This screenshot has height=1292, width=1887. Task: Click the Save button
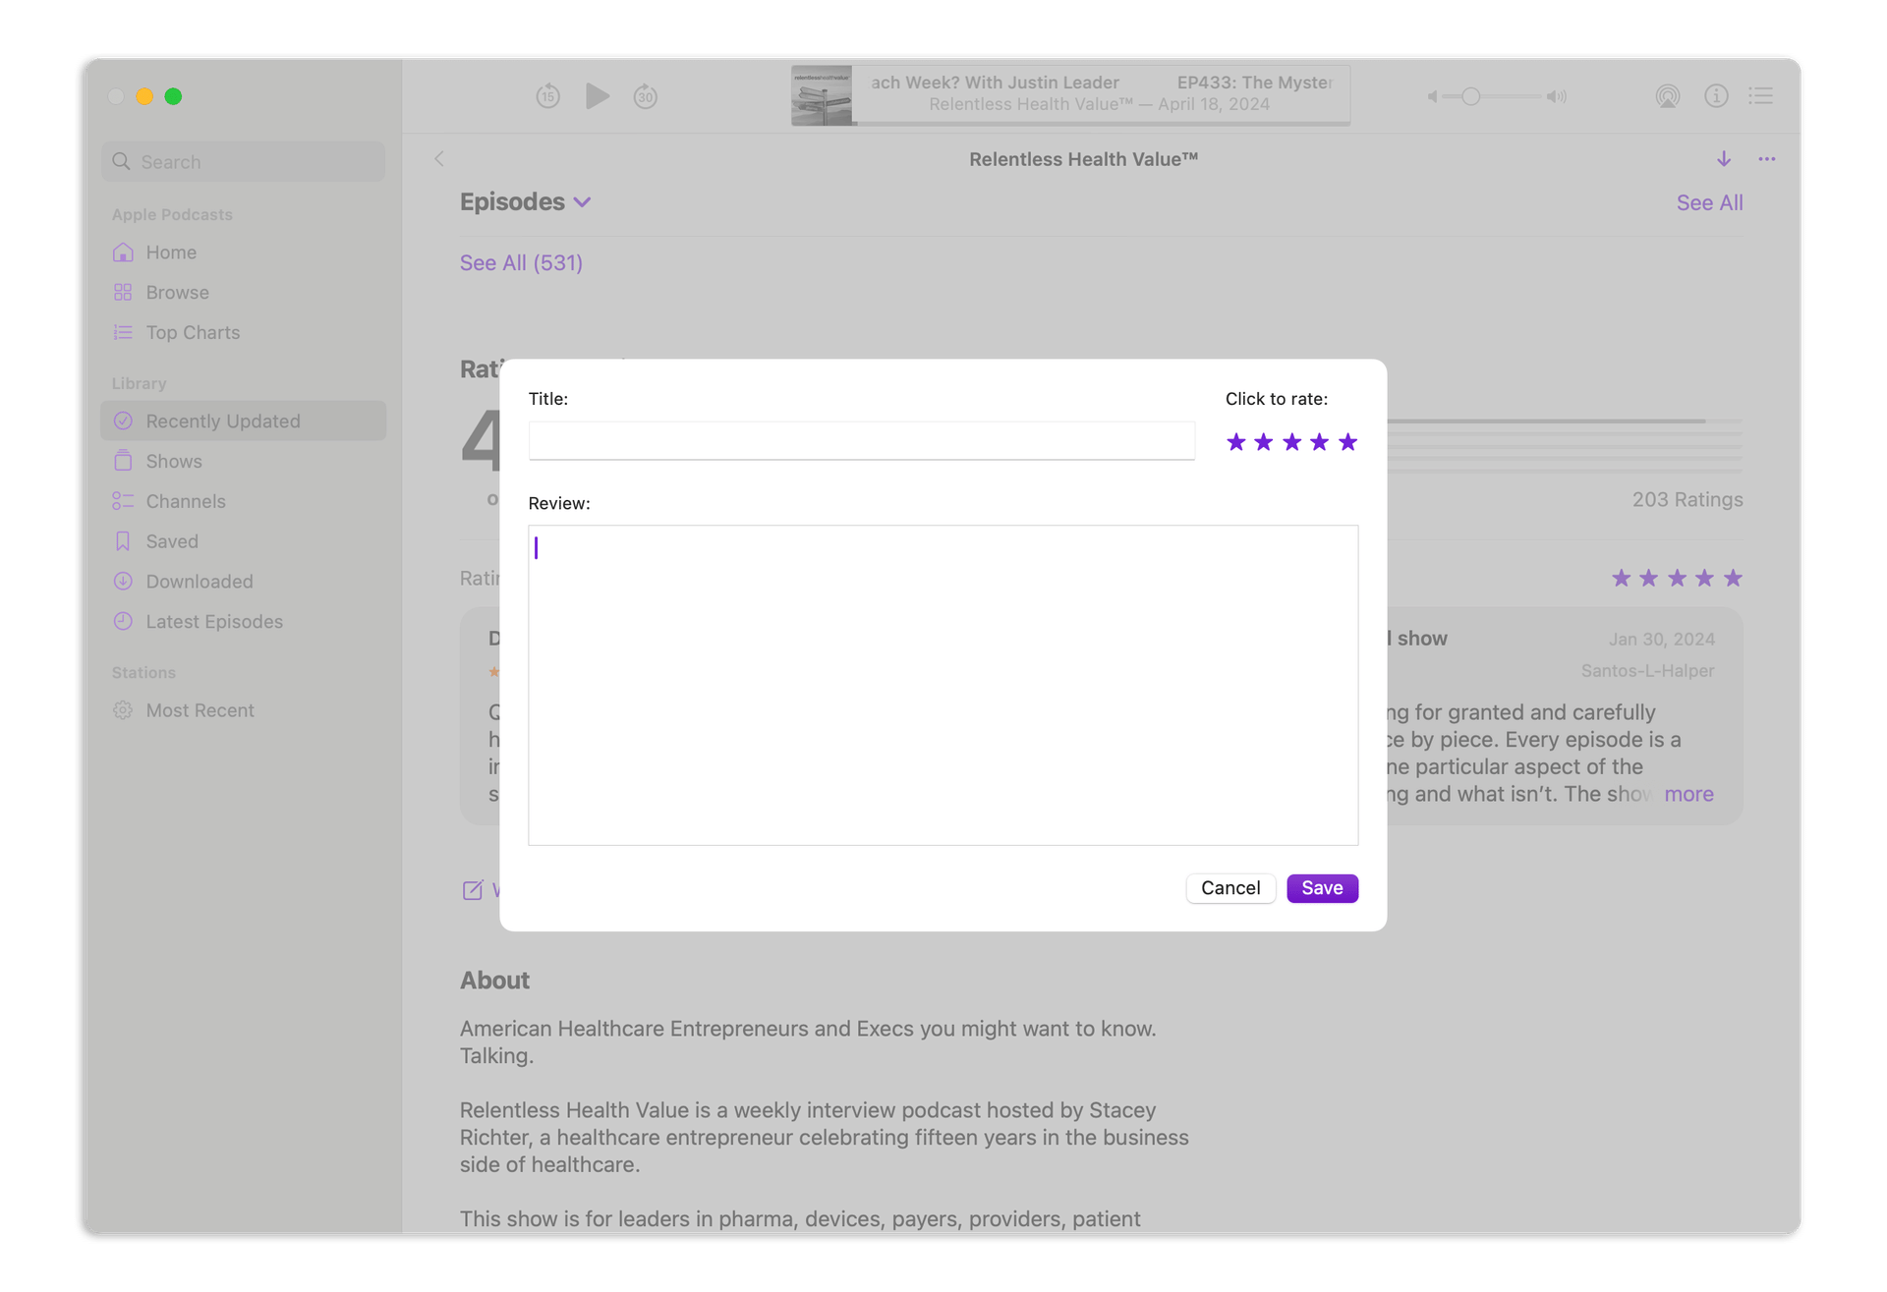1322,888
